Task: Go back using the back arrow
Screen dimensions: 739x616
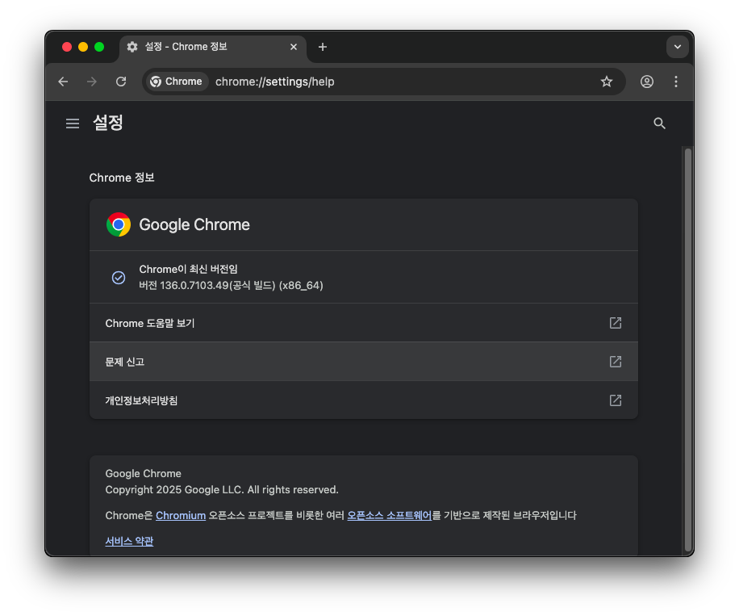Action: pos(63,82)
